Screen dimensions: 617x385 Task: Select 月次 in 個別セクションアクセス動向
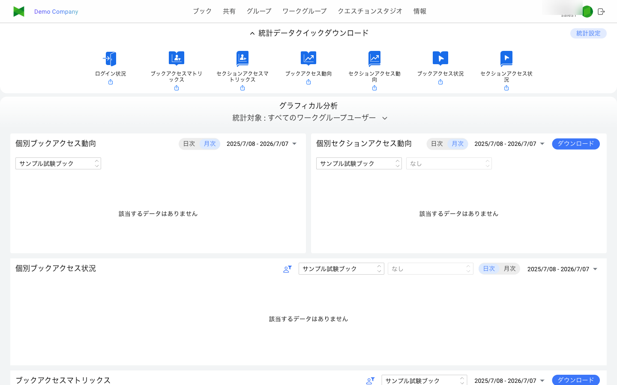[457, 144]
